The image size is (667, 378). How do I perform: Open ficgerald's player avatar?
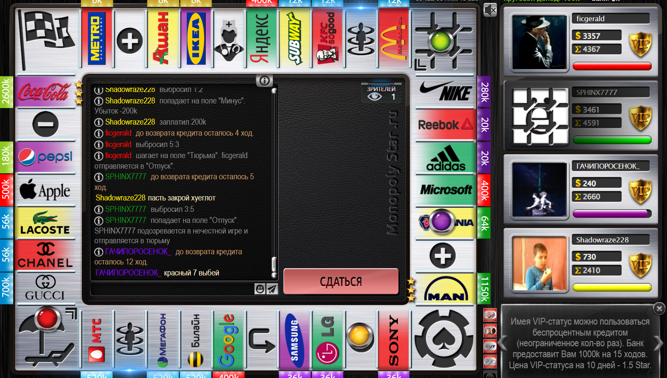click(540, 42)
